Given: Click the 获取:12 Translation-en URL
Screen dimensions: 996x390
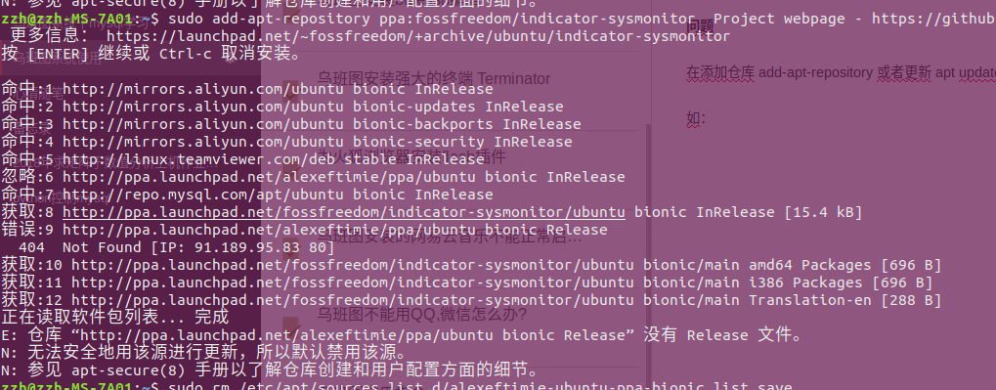Looking at the screenshot, I should tap(353, 300).
